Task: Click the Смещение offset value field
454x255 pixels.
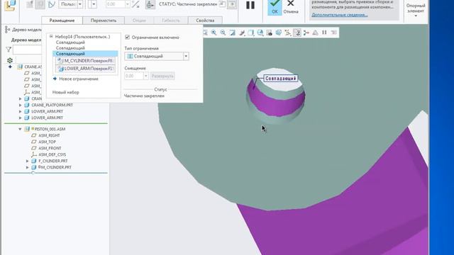Action: (134, 76)
